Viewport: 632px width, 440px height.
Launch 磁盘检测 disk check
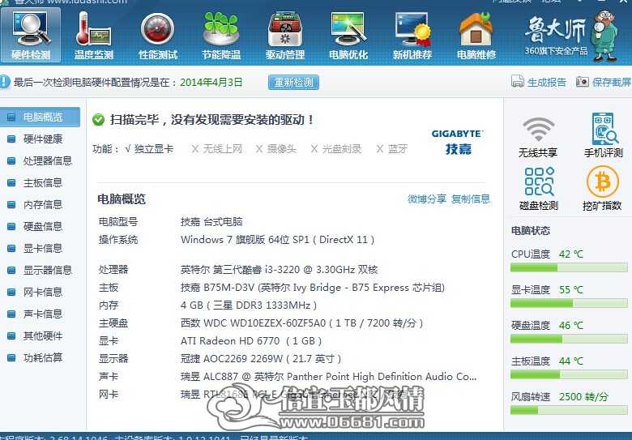coord(539,189)
